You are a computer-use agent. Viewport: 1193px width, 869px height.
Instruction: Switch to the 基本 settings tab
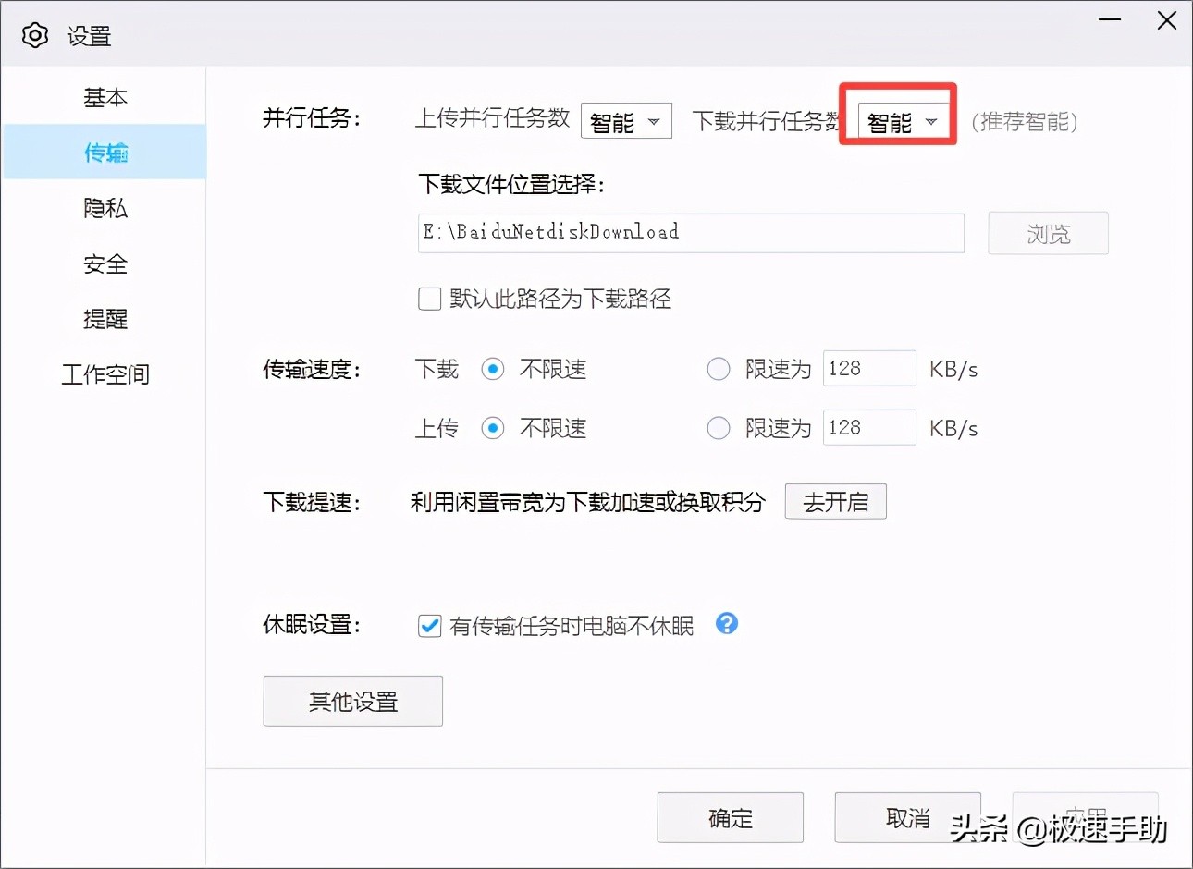(105, 97)
